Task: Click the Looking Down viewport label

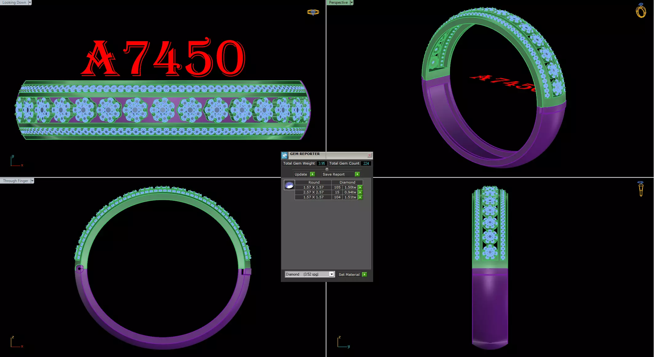Action: click(x=14, y=2)
